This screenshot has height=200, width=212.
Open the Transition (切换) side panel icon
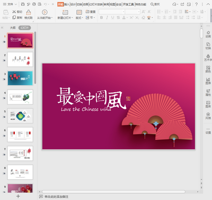coord(208,46)
